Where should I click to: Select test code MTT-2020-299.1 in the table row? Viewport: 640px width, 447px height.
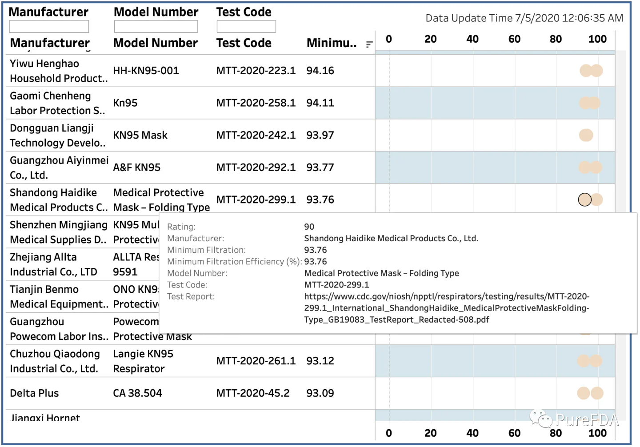point(256,200)
